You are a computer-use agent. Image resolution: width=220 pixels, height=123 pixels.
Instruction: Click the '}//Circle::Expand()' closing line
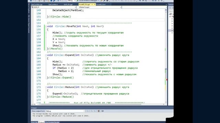coord(60,78)
